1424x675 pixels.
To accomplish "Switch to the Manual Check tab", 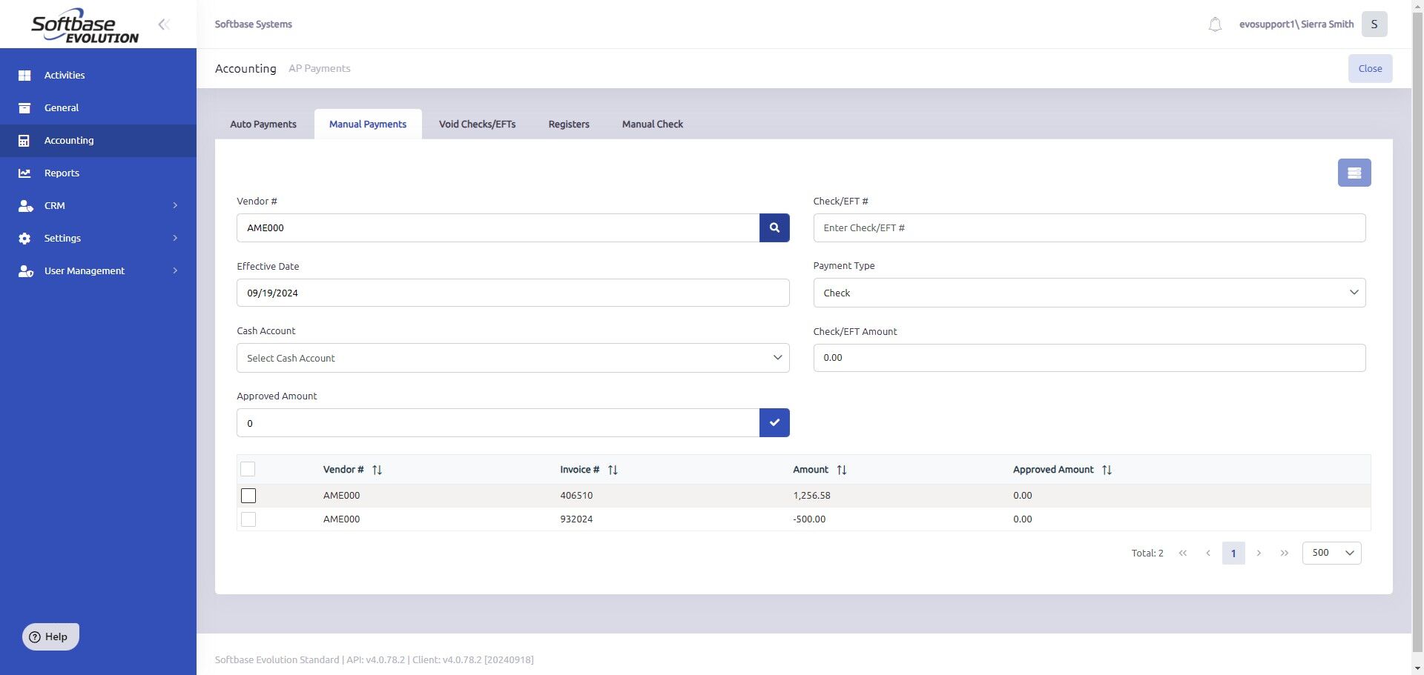I will tap(653, 124).
